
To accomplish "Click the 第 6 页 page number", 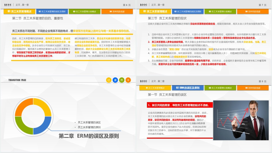I will click(x=127, y=5).
